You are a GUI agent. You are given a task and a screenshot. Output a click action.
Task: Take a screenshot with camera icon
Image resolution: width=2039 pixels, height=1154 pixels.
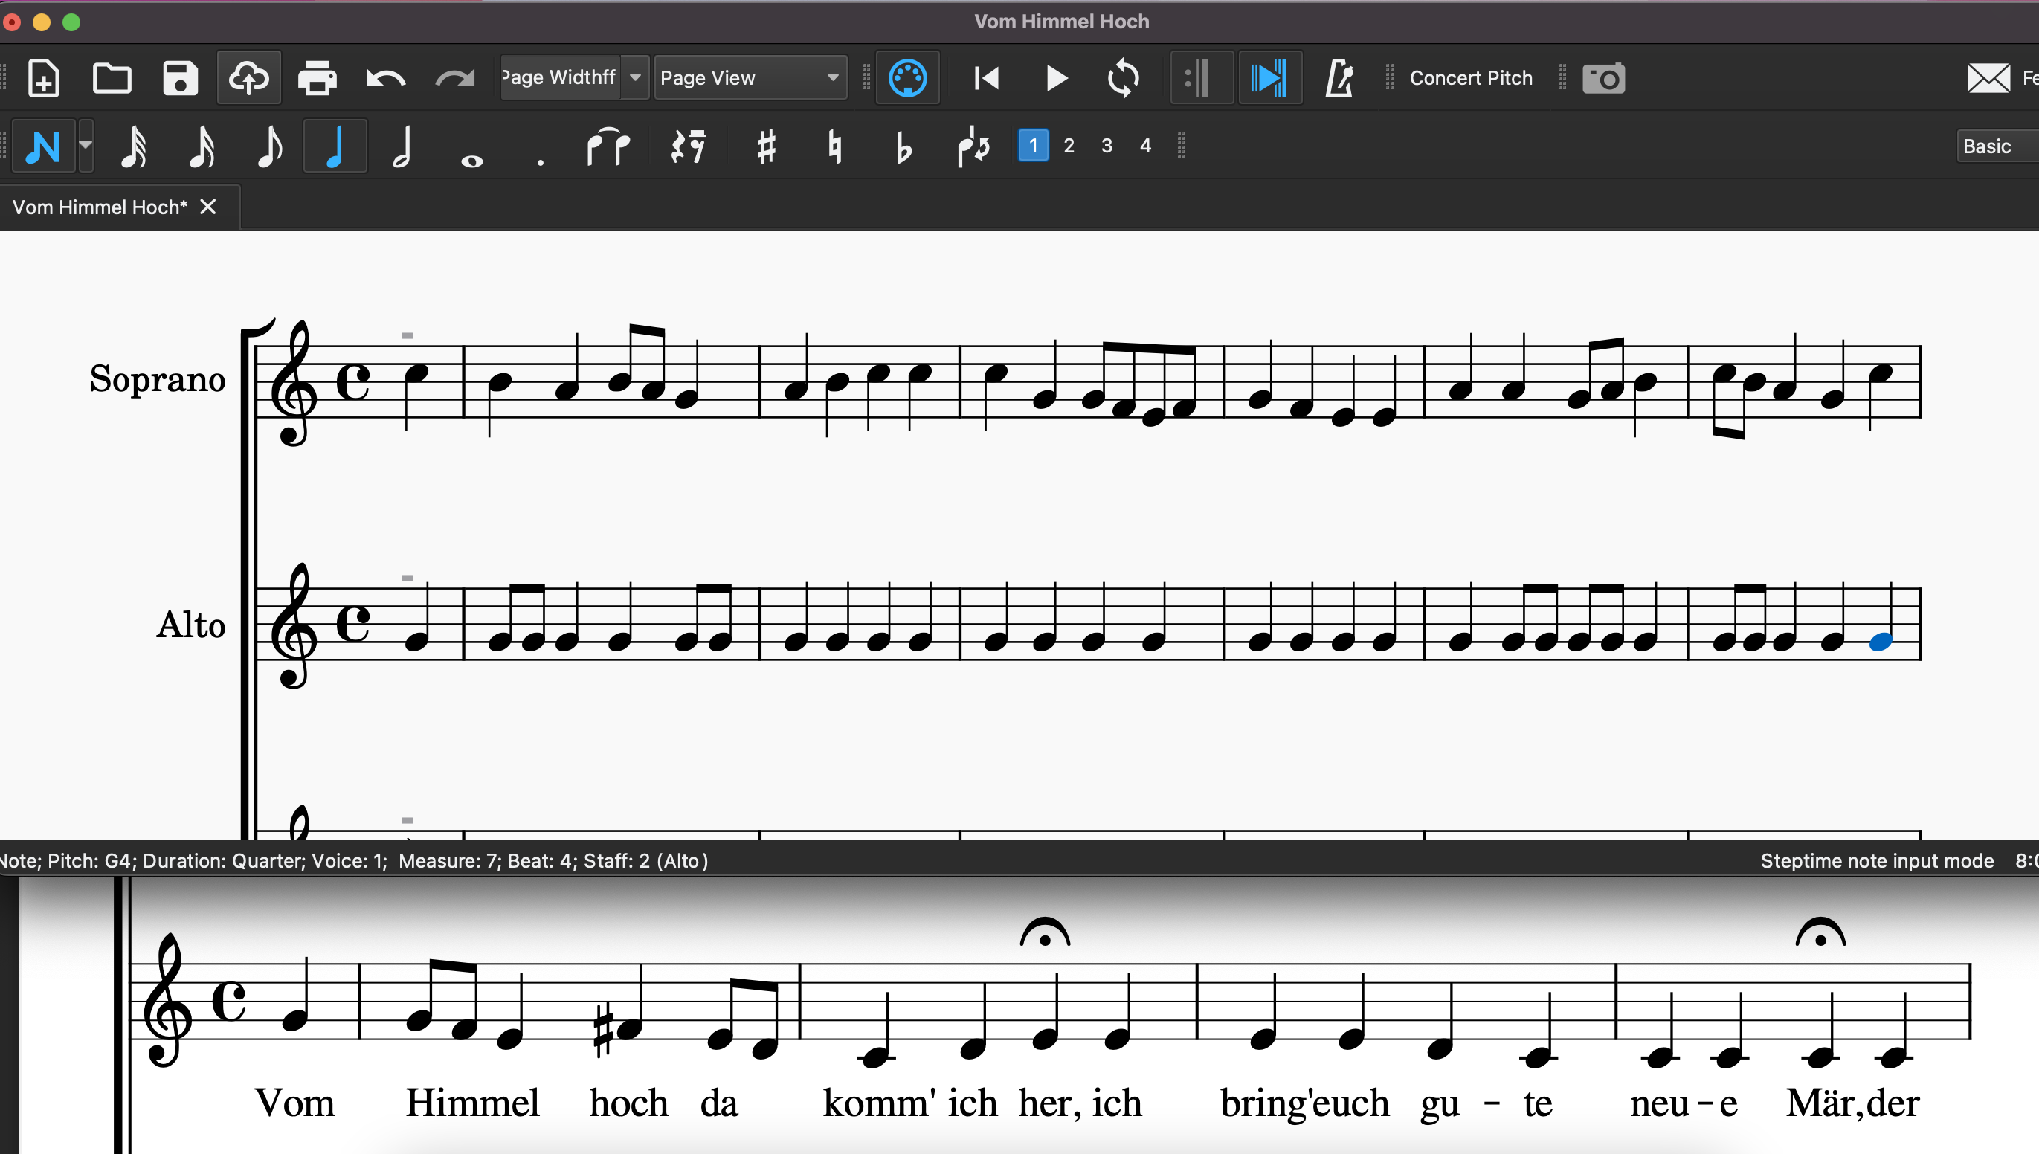tap(1604, 77)
